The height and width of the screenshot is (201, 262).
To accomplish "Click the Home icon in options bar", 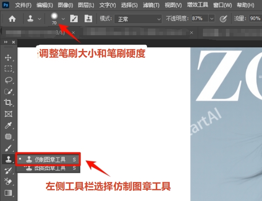I will point(12,19).
